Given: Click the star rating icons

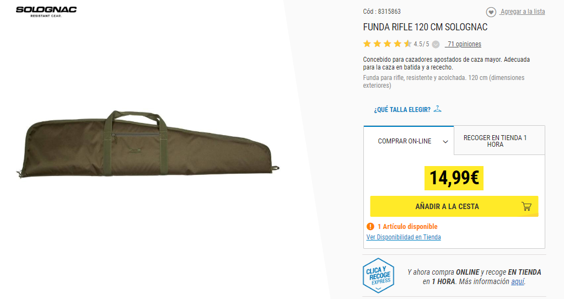Looking at the screenshot, I should 387,44.
